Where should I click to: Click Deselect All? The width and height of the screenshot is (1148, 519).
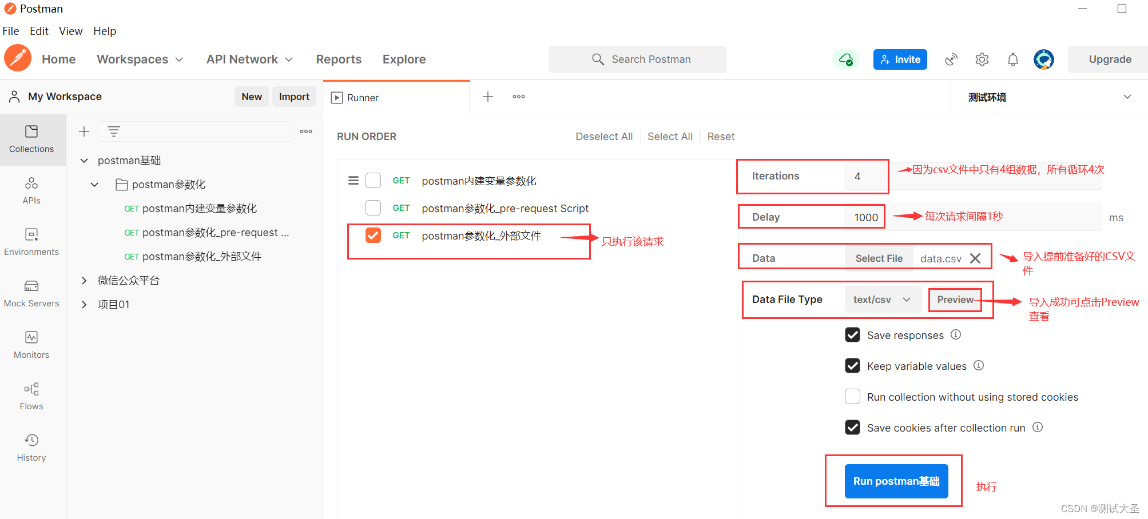coord(604,137)
